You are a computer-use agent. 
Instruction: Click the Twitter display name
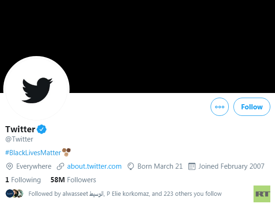pos(20,129)
